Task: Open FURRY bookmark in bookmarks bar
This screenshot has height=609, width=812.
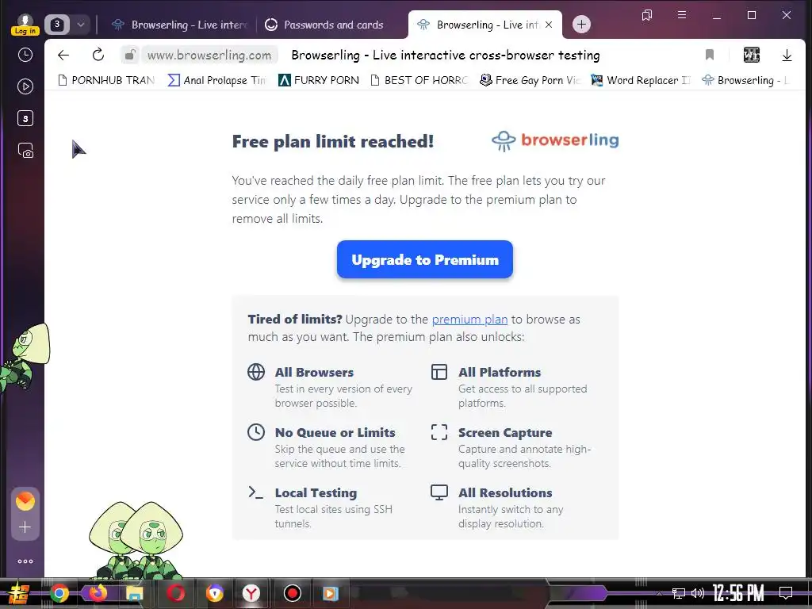Action: tap(319, 80)
